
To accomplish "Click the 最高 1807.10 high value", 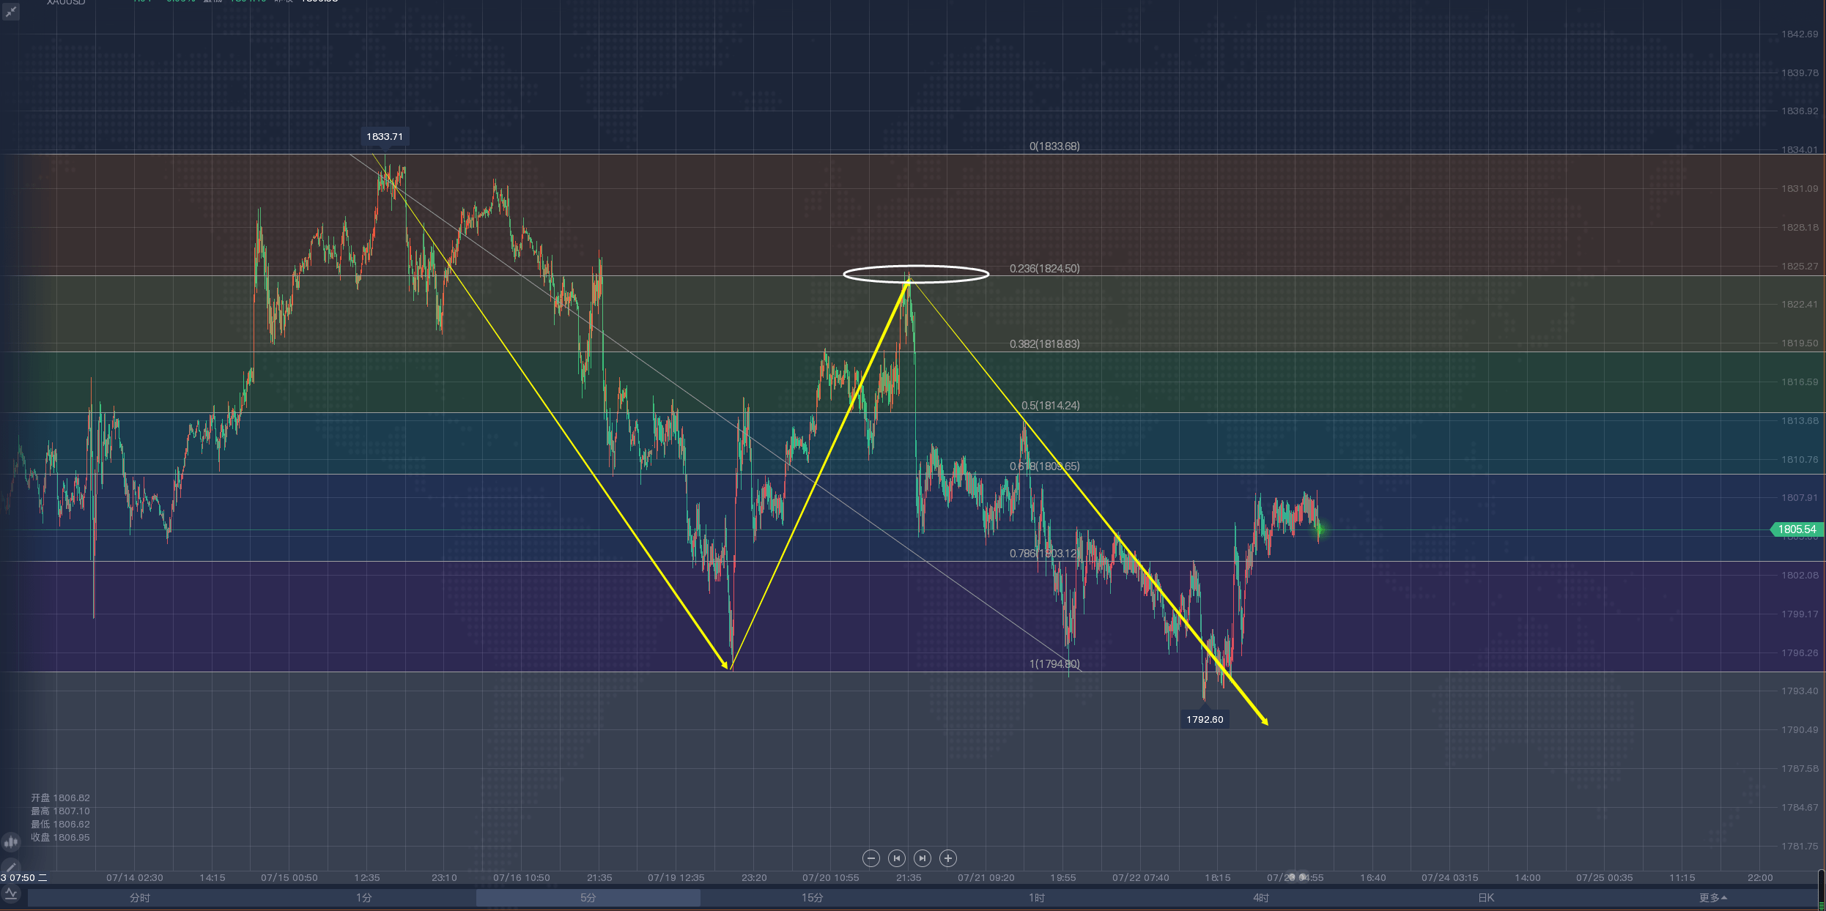I will click(x=60, y=811).
